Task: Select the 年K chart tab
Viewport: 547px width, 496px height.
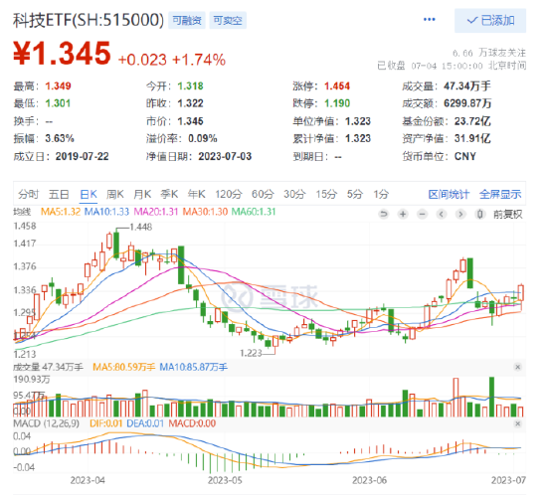Action: pyautogui.click(x=196, y=194)
